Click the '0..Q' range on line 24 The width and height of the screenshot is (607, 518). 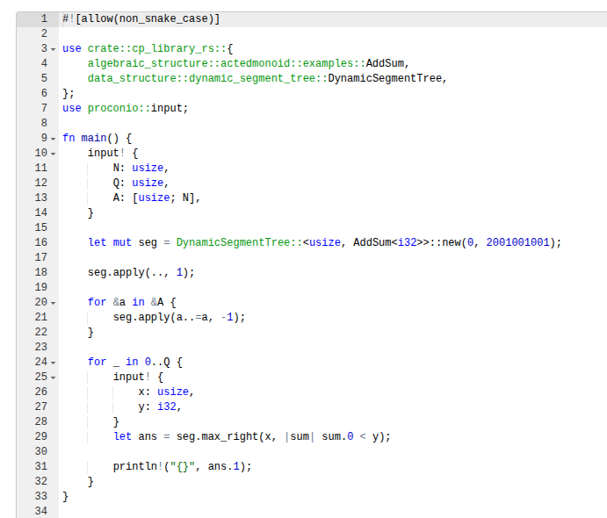(157, 362)
